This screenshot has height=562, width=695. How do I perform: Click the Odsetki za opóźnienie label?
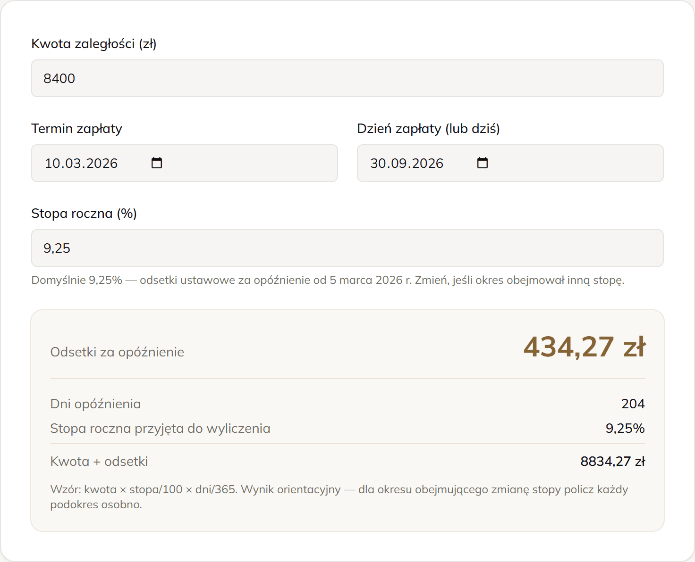(x=117, y=352)
